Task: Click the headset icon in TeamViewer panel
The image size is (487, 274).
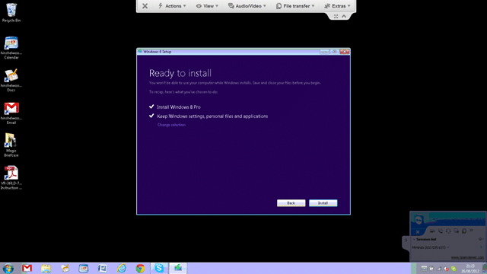Action: click(448, 231)
